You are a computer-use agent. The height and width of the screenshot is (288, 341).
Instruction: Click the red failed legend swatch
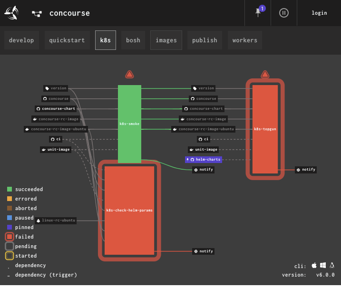coord(10,237)
